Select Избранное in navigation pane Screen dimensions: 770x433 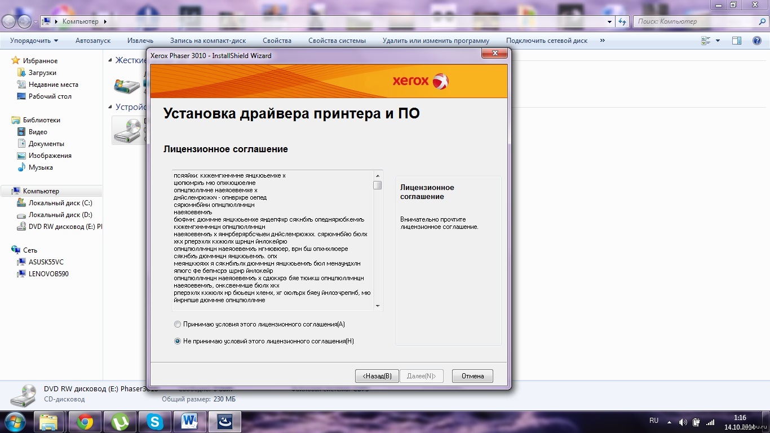tap(40, 61)
